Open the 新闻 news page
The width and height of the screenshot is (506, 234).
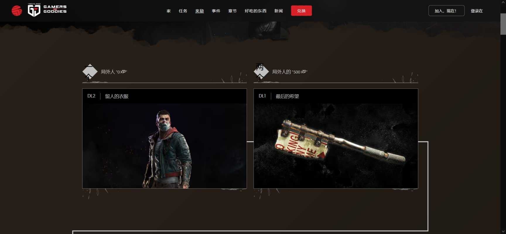(x=278, y=11)
